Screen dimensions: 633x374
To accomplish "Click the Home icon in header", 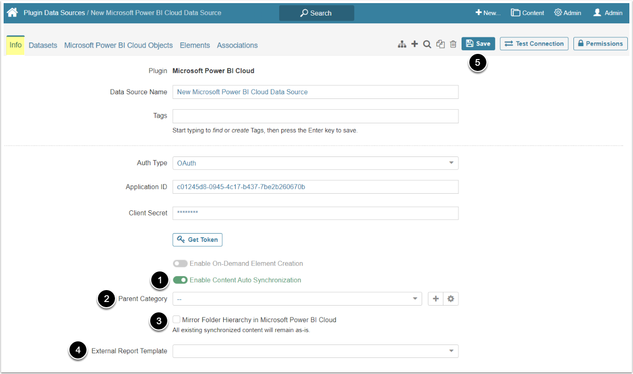I will tap(12, 12).
